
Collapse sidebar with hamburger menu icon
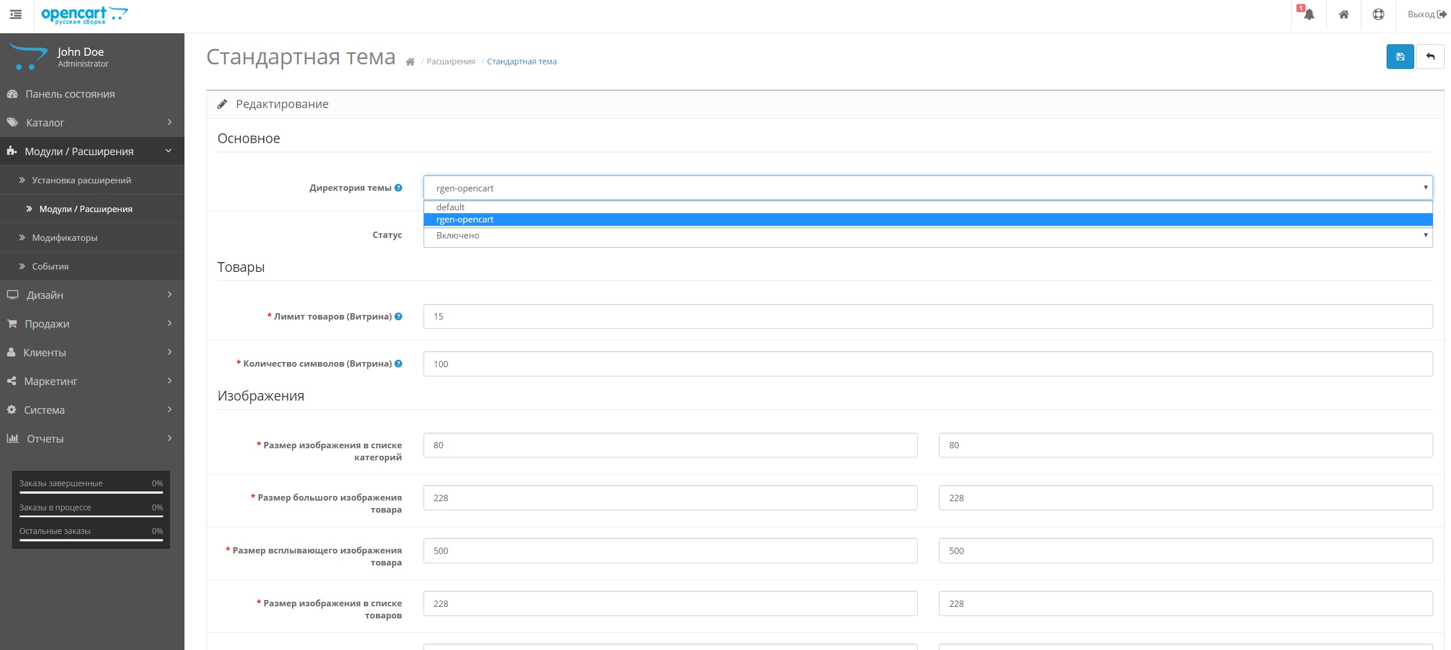click(x=16, y=14)
